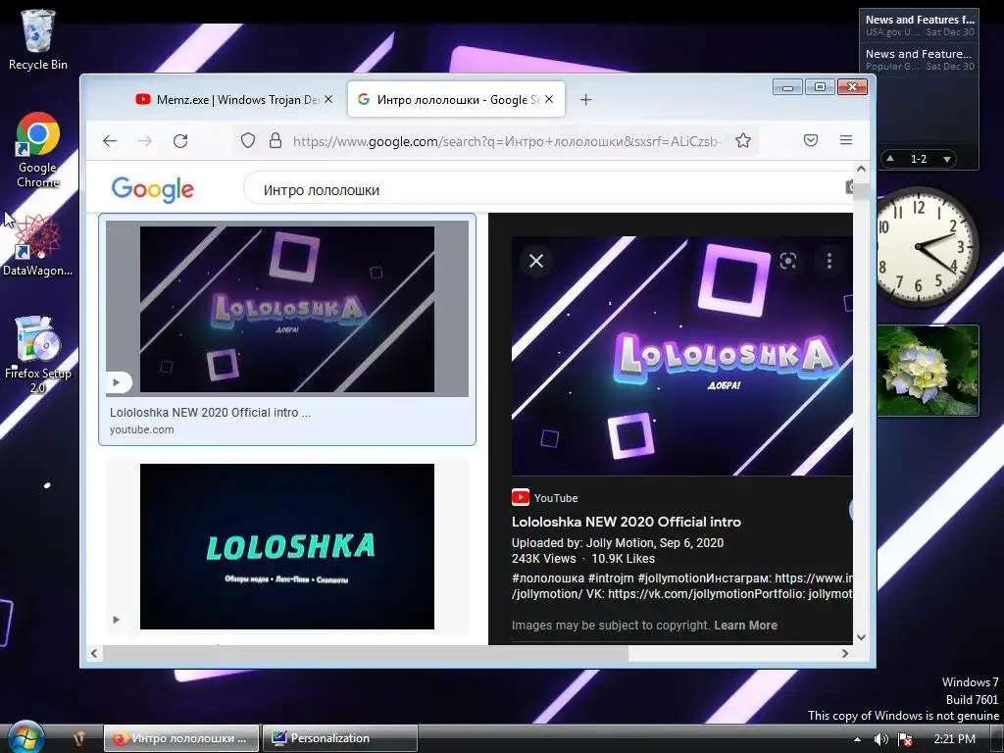
Task: Click the Google logo
Action: tap(152, 189)
